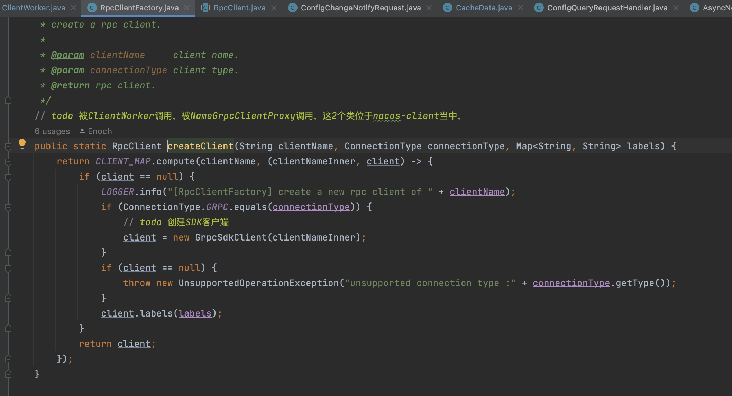Click the @return doc tag

tap(70, 86)
